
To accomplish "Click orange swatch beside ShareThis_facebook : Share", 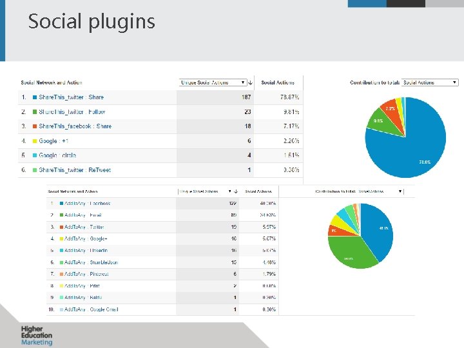I will click(x=35, y=126).
